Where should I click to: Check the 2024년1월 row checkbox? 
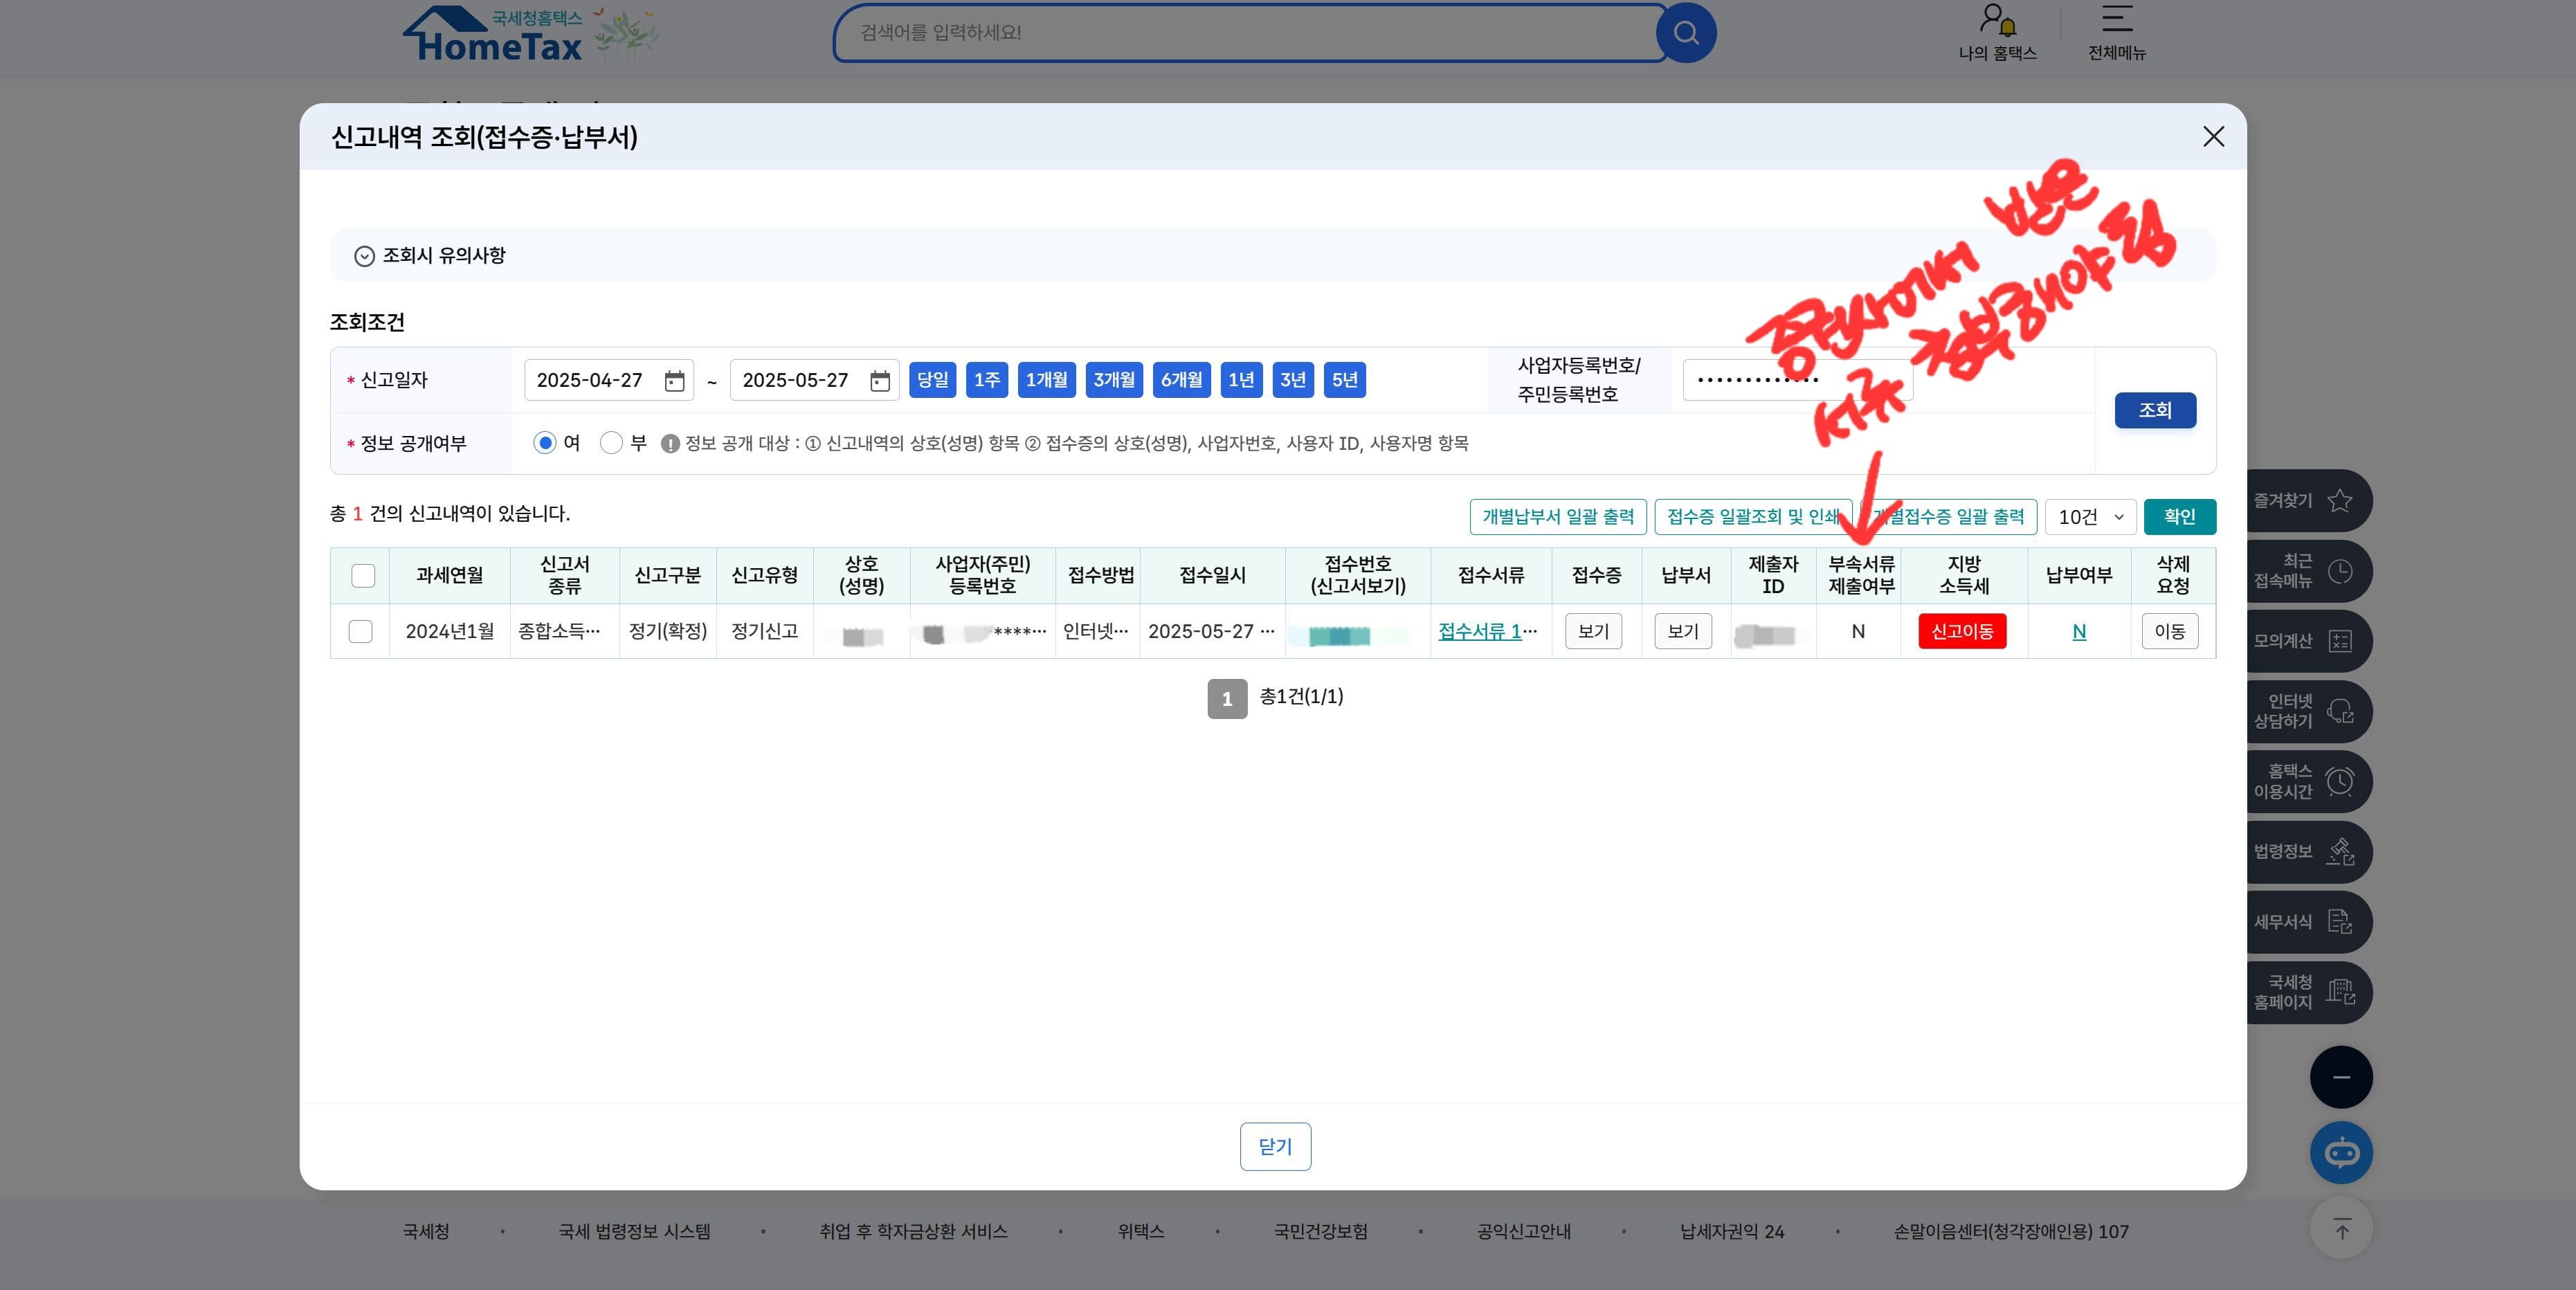point(361,632)
